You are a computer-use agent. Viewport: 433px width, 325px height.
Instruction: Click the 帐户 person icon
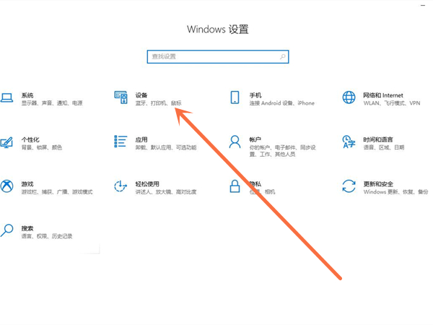[x=235, y=142]
